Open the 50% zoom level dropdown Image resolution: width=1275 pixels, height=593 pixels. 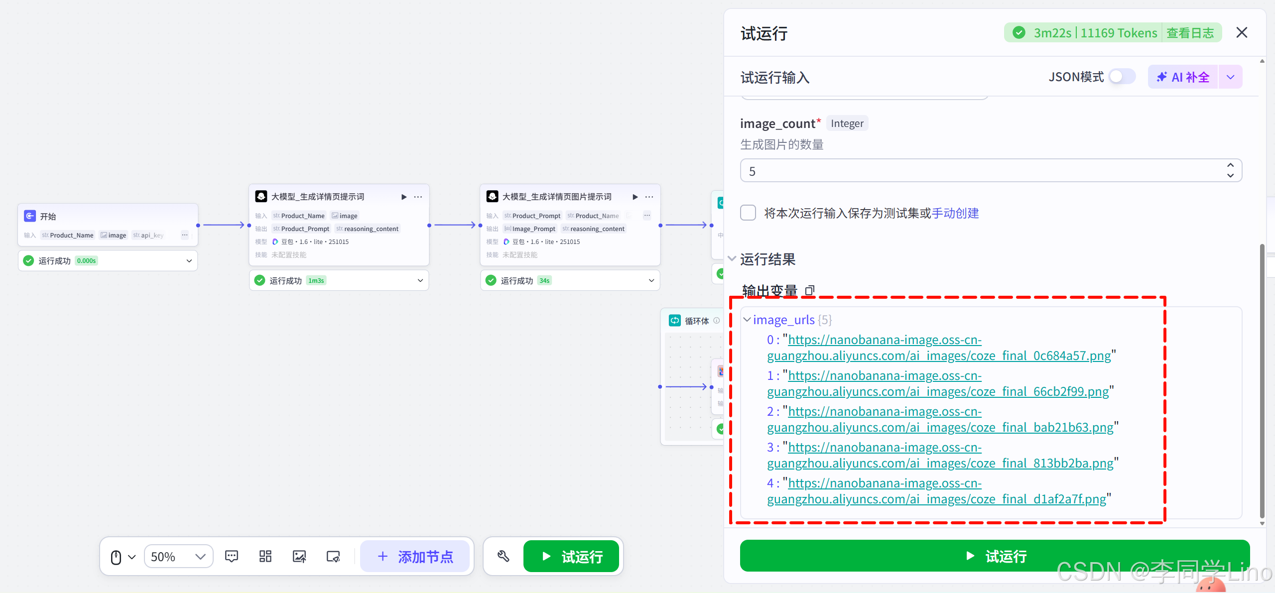pos(178,556)
